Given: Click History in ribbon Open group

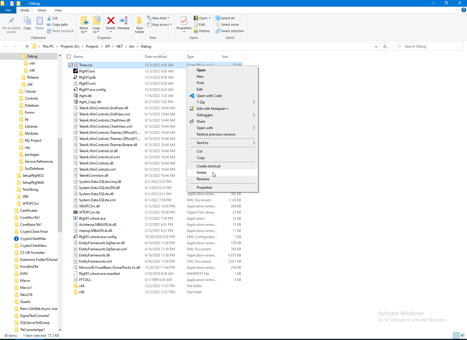Looking at the screenshot, I should point(202,31).
